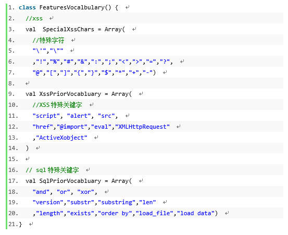Click the "version" string literal
This screenshot has width=288, height=235.
tap(48, 202)
